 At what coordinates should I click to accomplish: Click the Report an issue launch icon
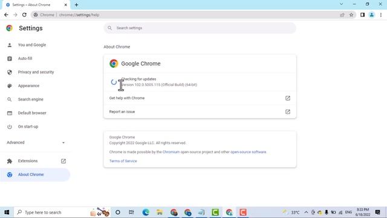288,111
